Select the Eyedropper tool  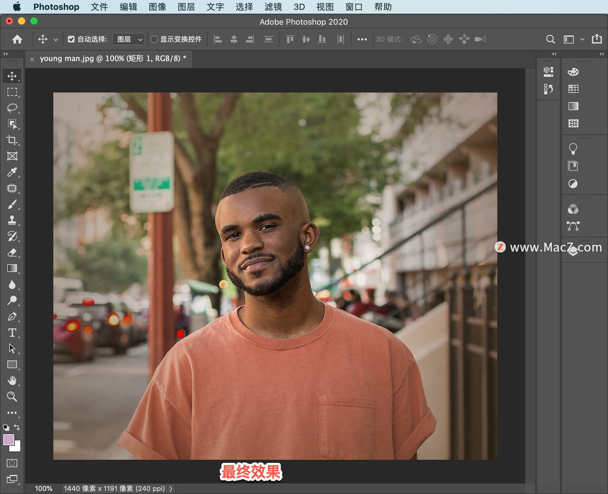(x=12, y=172)
